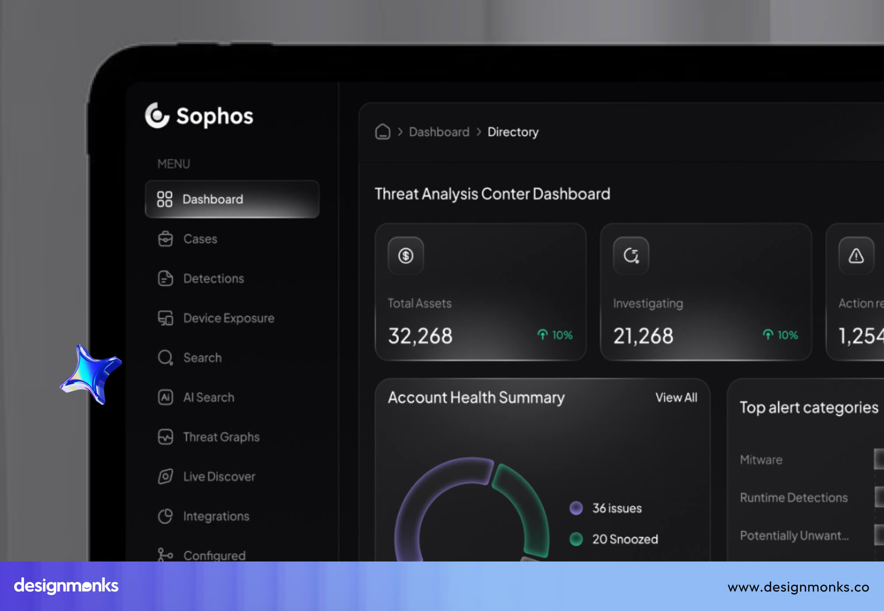
Task: Open the Configured menu item
Action: click(x=214, y=555)
